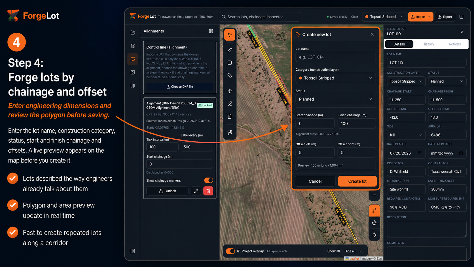Open the project files folder sidebar icon
The height and width of the screenshot is (267, 474).
tap(133, 32)
